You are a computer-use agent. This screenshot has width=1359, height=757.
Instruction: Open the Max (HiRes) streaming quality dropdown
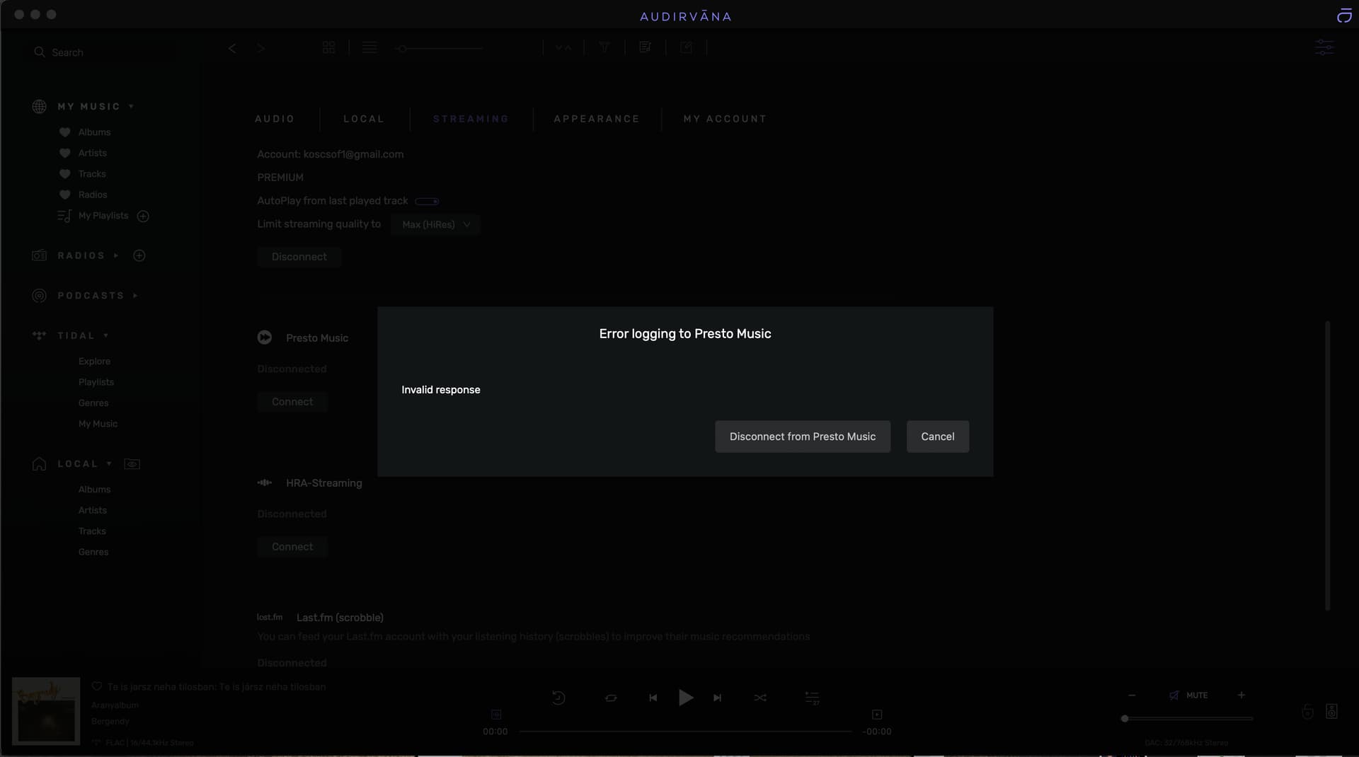[435, 224]
